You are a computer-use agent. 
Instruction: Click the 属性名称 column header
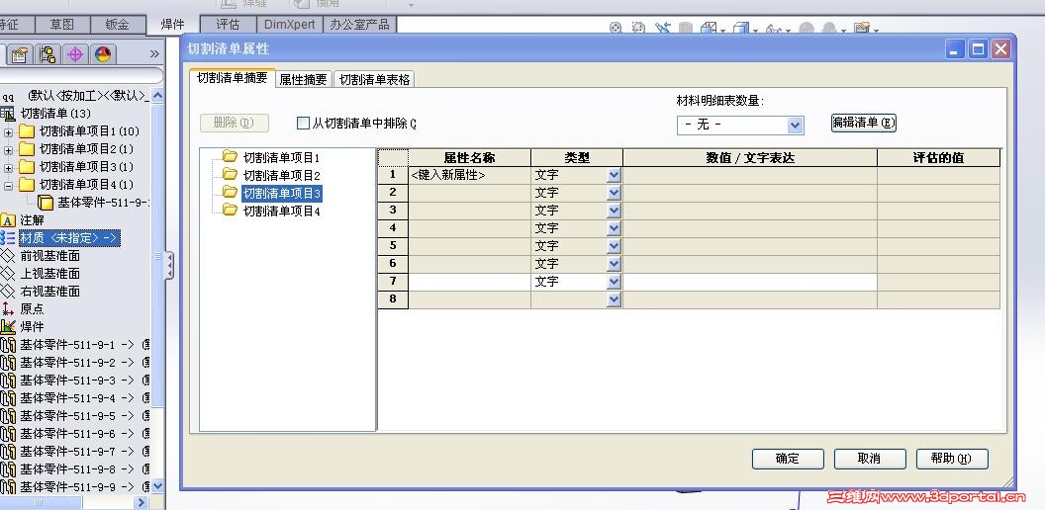tap(469, 158)
